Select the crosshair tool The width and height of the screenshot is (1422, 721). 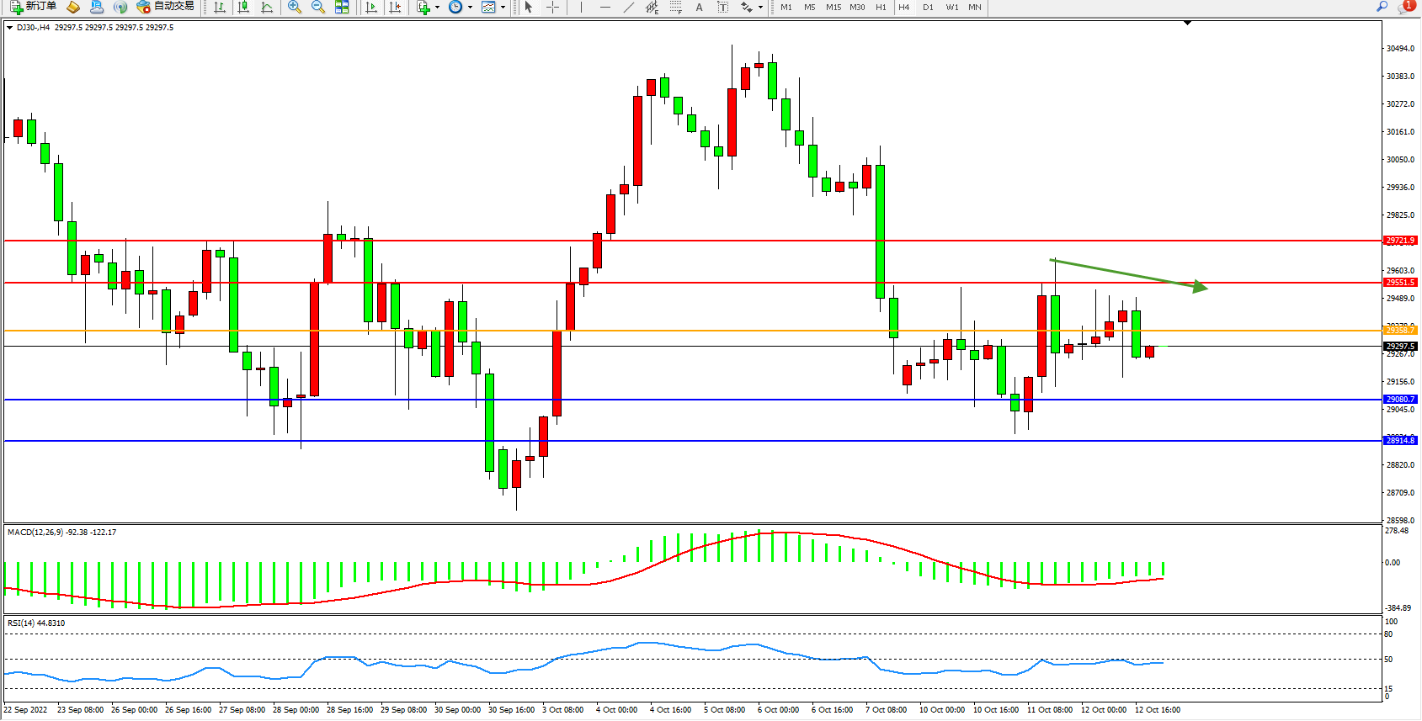tap(552, 7)
